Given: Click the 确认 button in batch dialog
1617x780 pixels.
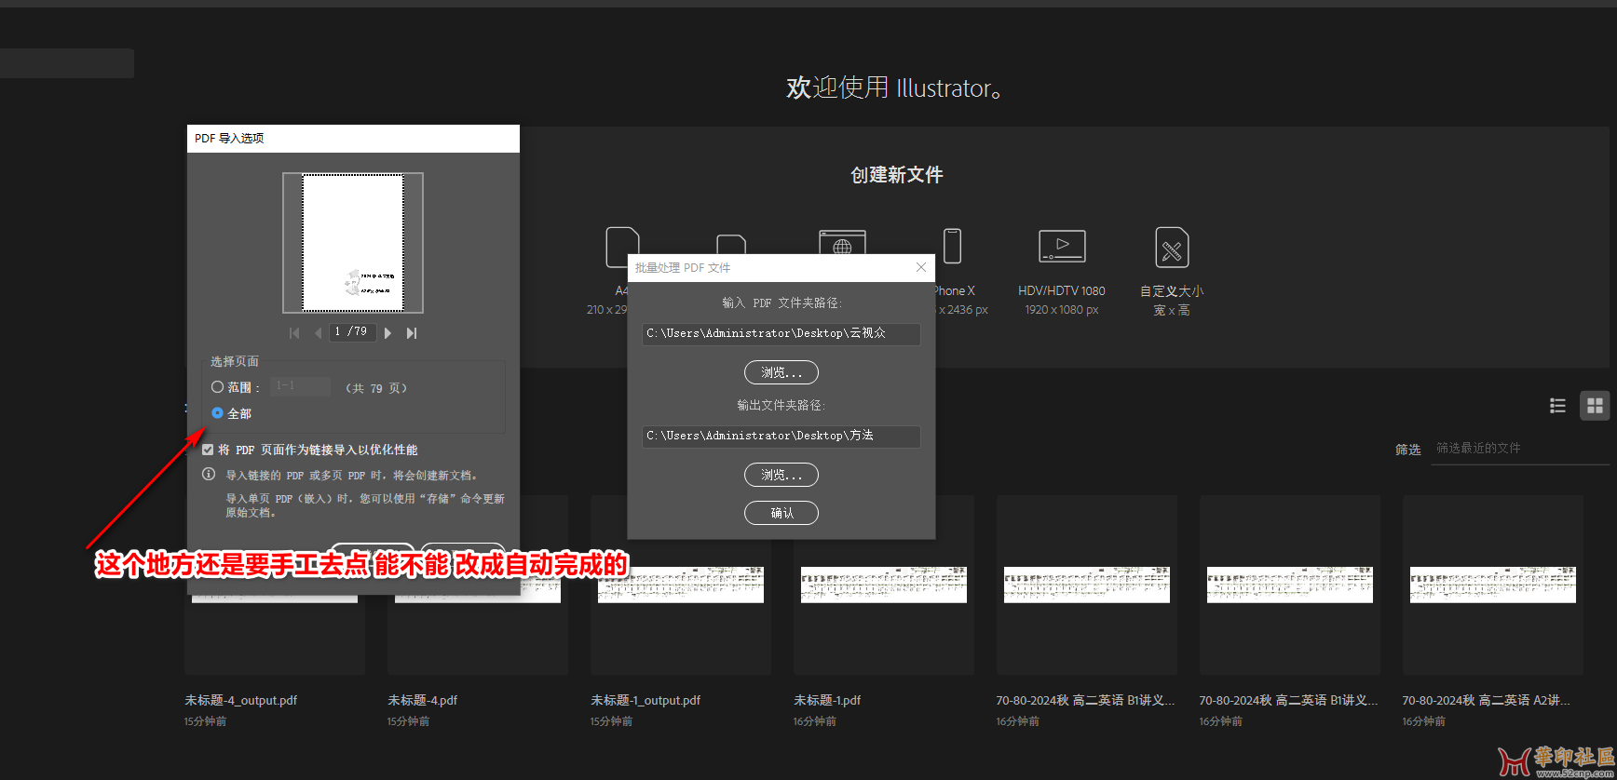Looking at the screenshot, I should click(x=781, y=513).
